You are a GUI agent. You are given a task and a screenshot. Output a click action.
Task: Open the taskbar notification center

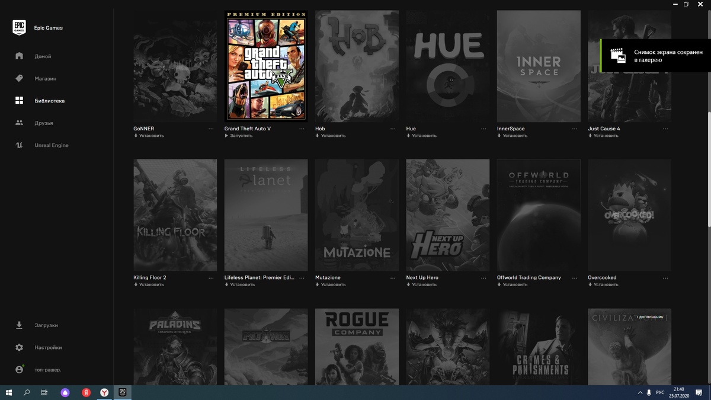[x=699, y=392]
